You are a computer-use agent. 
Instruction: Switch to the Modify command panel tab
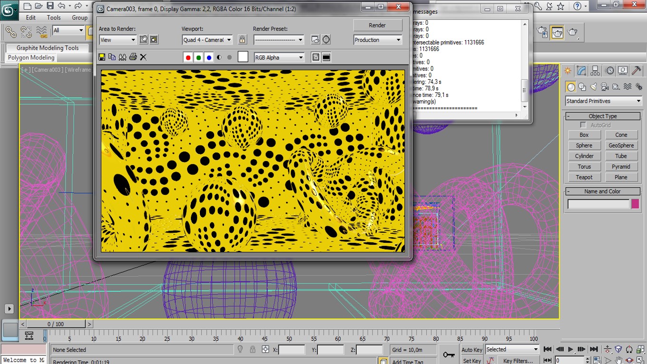tap(581, 71)
